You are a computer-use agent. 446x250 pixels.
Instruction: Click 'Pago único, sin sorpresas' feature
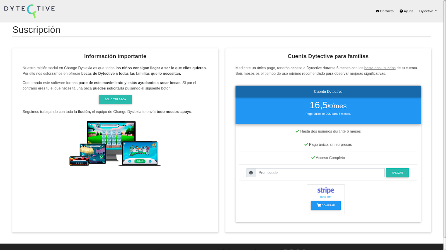click(328, 145)
